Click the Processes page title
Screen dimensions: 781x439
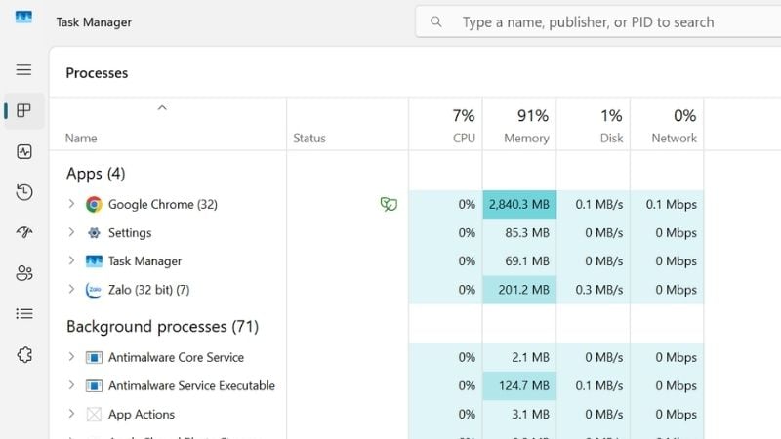click(x=97, y=73)
